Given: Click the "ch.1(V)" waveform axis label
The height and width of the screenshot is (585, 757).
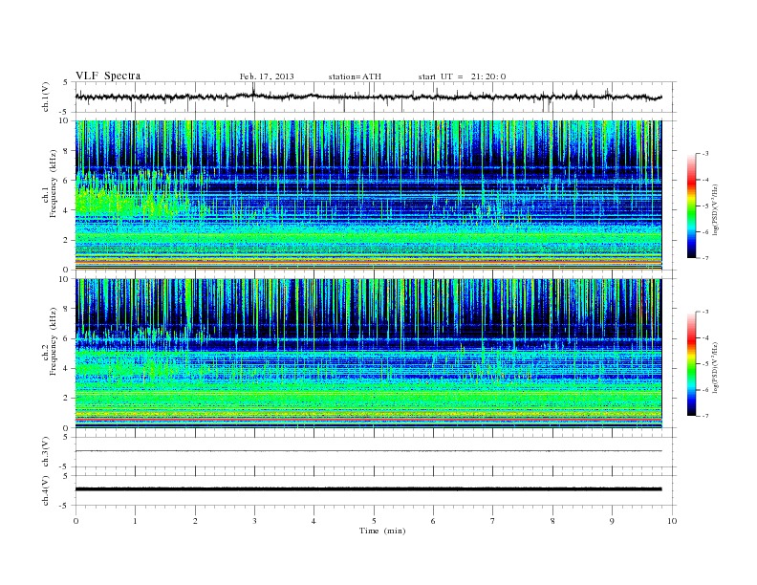Looking at the screenshot, I should coord(46,98).
